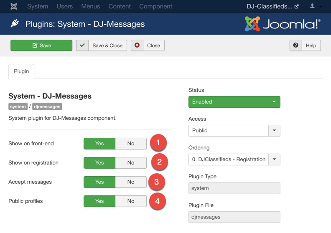The image size is (331, 233).
Task: Click the 'Accept messages' label
Action: (30, 182)
